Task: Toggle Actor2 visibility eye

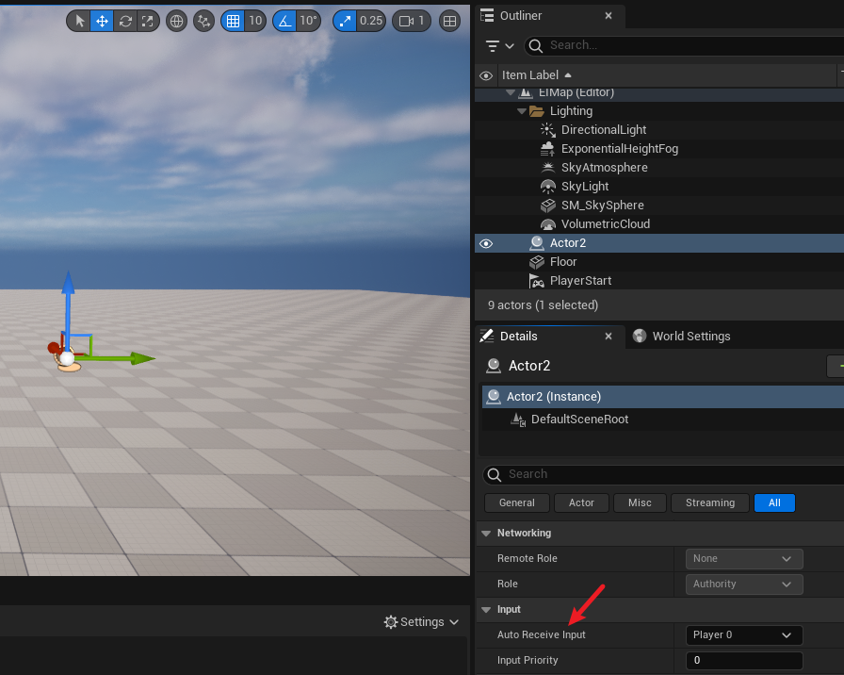Action: 486,243
